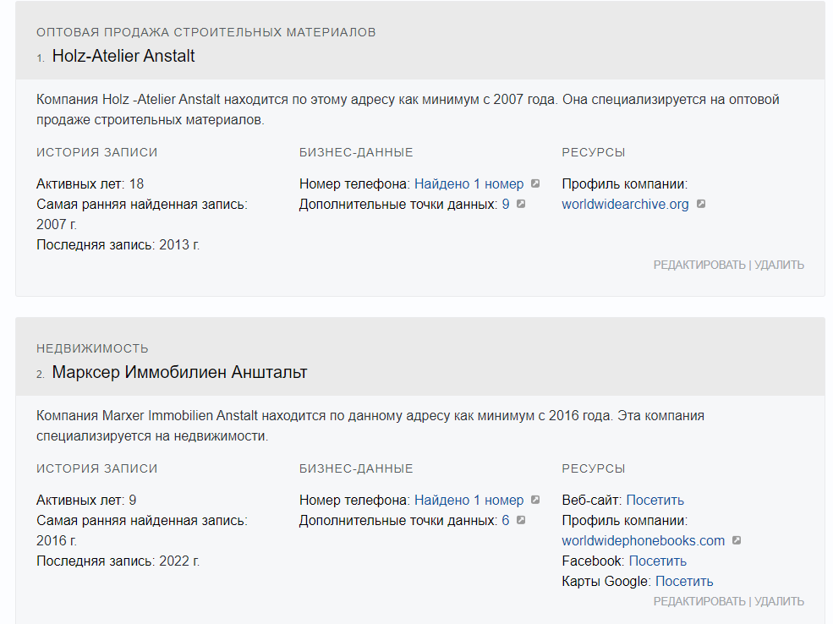Click УДАЛИТЬ for Марксер Иммобилиен entry
The height and width of the screenshot is (624, 833).
(779, 601)
